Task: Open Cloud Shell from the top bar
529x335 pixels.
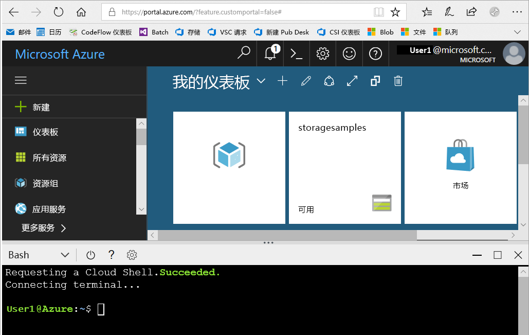Action: click(296, 54)
